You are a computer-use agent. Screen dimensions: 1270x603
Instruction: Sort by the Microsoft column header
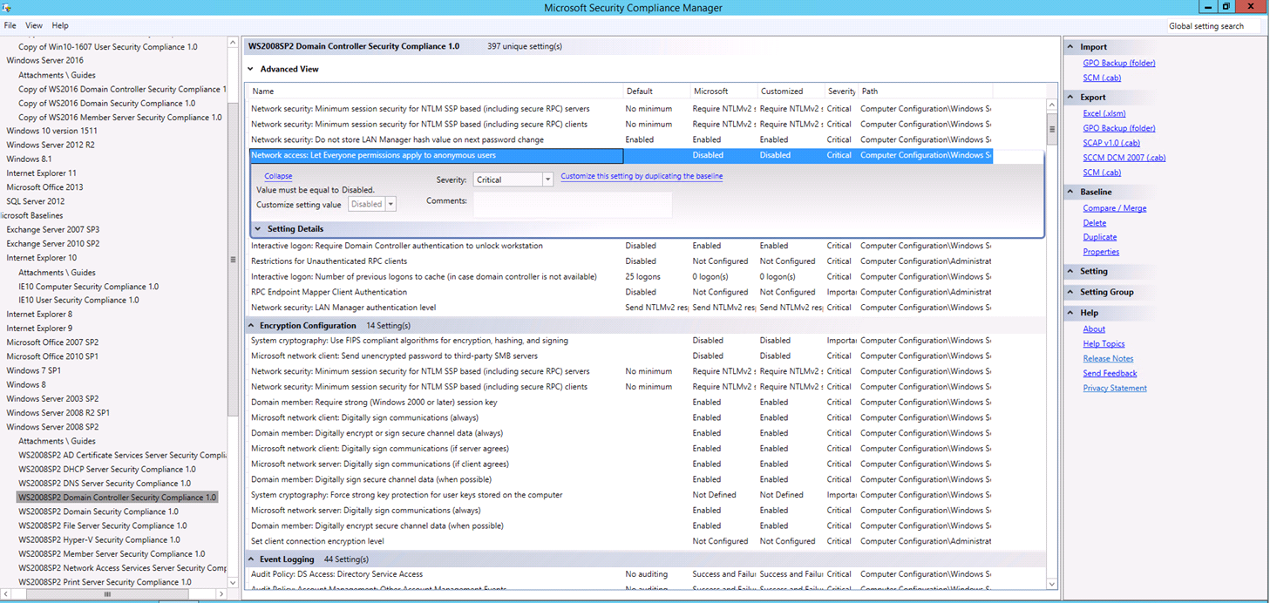coord(723,91)
